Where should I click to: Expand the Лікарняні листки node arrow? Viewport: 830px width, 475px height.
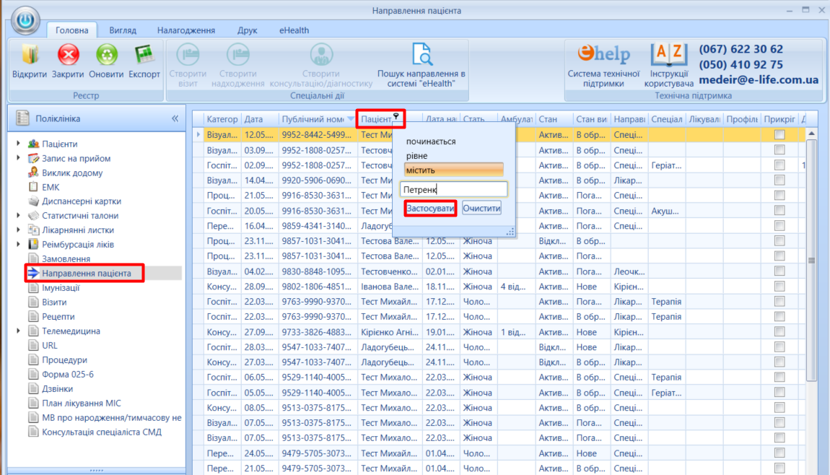[x=19, y=230]
